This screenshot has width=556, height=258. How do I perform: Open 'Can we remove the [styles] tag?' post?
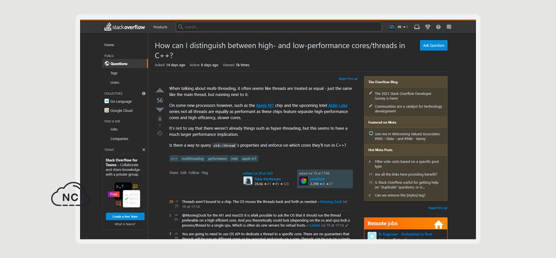tap(400, 195)
